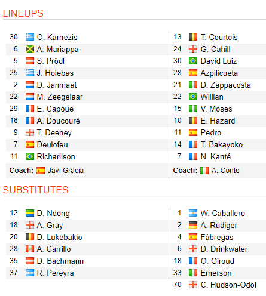Open T. Deeney player profile
This screenshot has width=266, height=296.
coord(54,132)
